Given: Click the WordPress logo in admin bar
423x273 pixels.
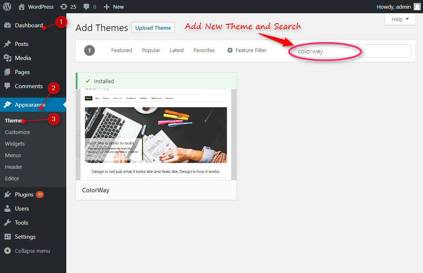Looking at the screenshot, I should click(7, 7).
